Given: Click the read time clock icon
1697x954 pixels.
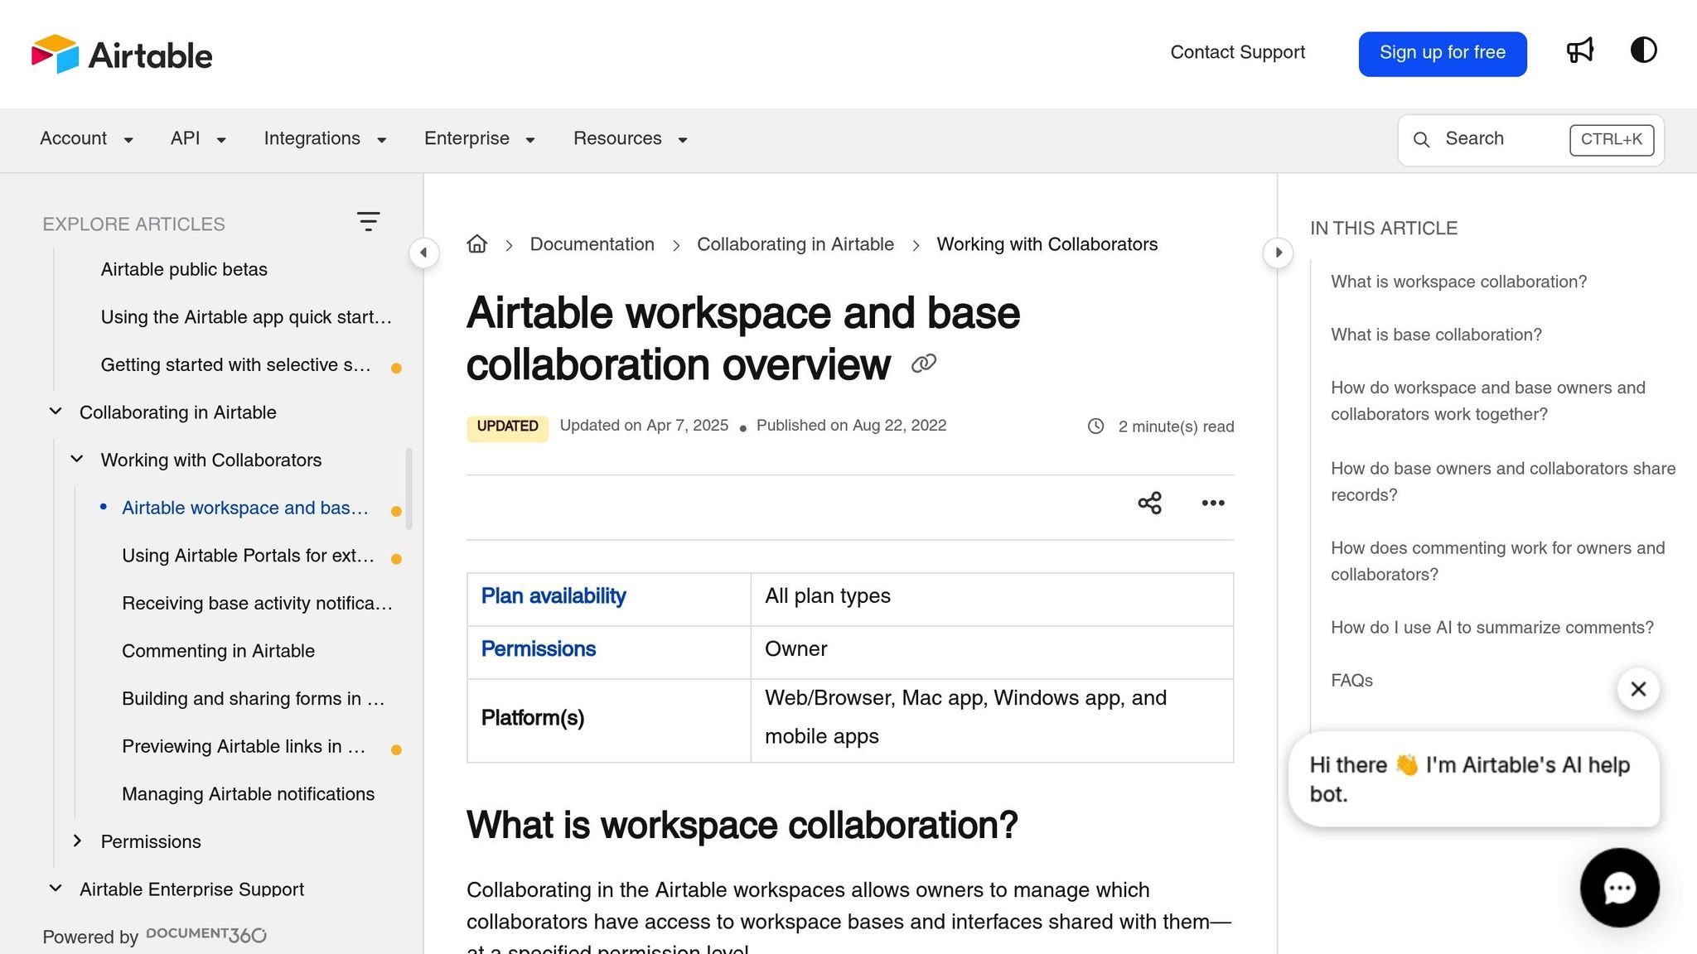Looking at the screenshot, I should (1095, 426).
